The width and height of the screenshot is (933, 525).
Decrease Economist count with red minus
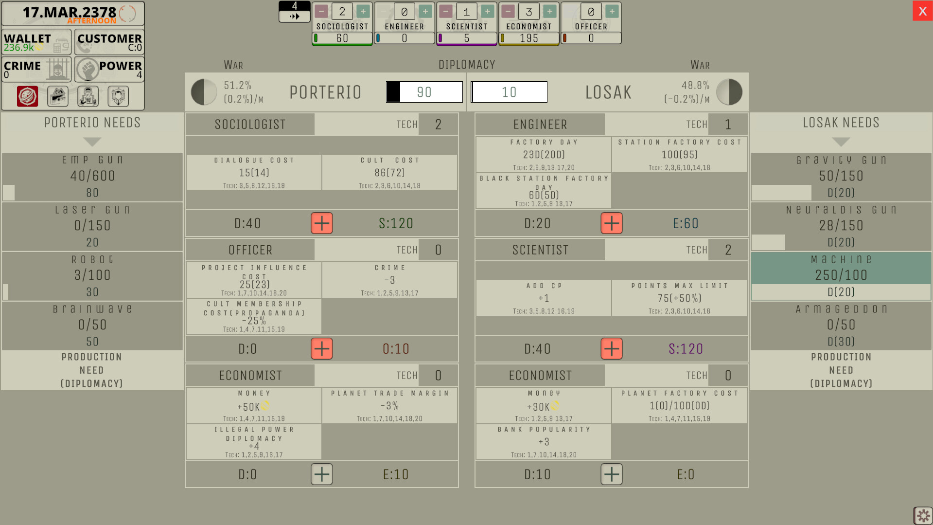point(508,12)
